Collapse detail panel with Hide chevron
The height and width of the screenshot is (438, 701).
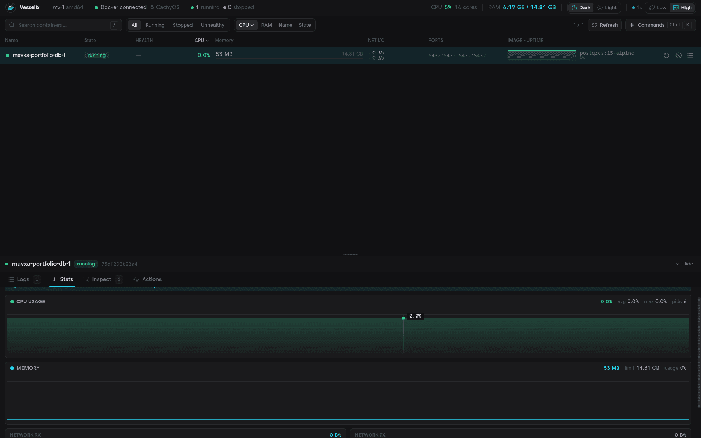677,264
